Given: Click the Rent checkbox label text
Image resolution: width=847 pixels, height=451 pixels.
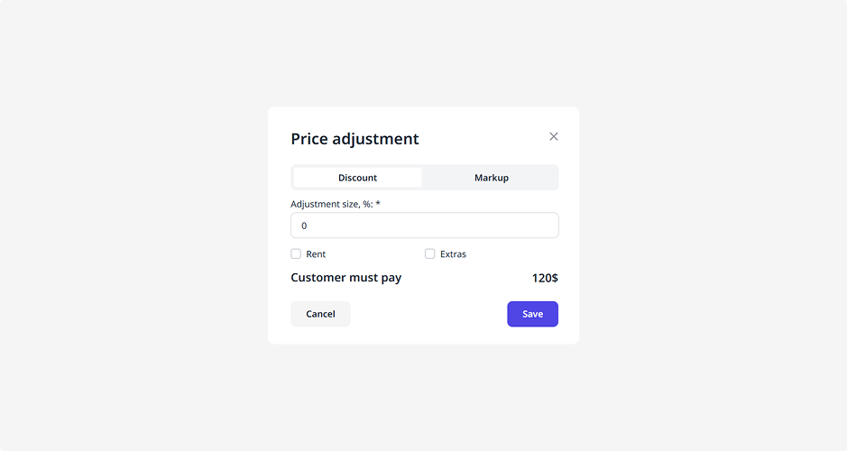Looking at the screenshot, I should 316,254.
